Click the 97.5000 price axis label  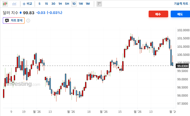click(182, 104)
